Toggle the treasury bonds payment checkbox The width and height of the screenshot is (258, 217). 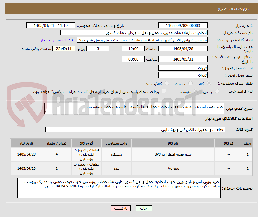[164, 91]
